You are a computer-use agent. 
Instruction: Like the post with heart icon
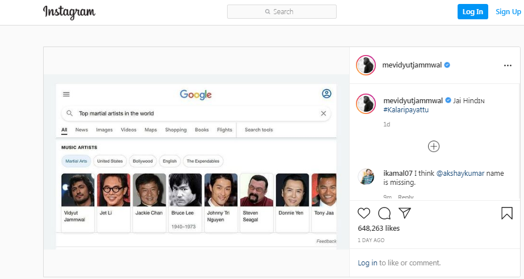(364, 213)
